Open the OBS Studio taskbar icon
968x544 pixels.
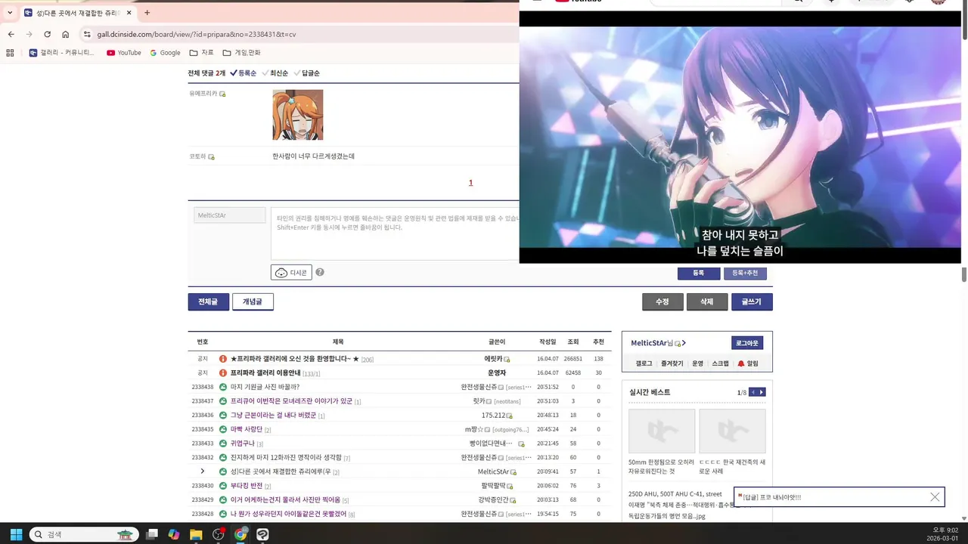click(219, 534)
